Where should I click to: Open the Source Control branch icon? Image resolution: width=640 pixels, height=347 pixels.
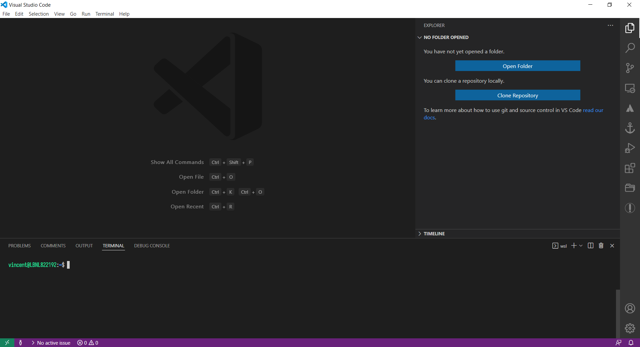[x=630, y=68]
